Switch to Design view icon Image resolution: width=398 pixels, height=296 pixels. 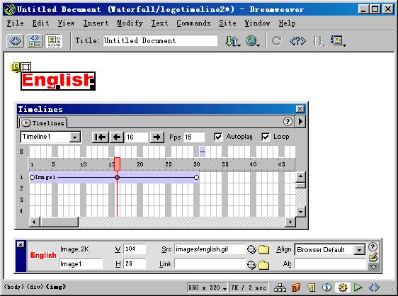click(54, 41)
